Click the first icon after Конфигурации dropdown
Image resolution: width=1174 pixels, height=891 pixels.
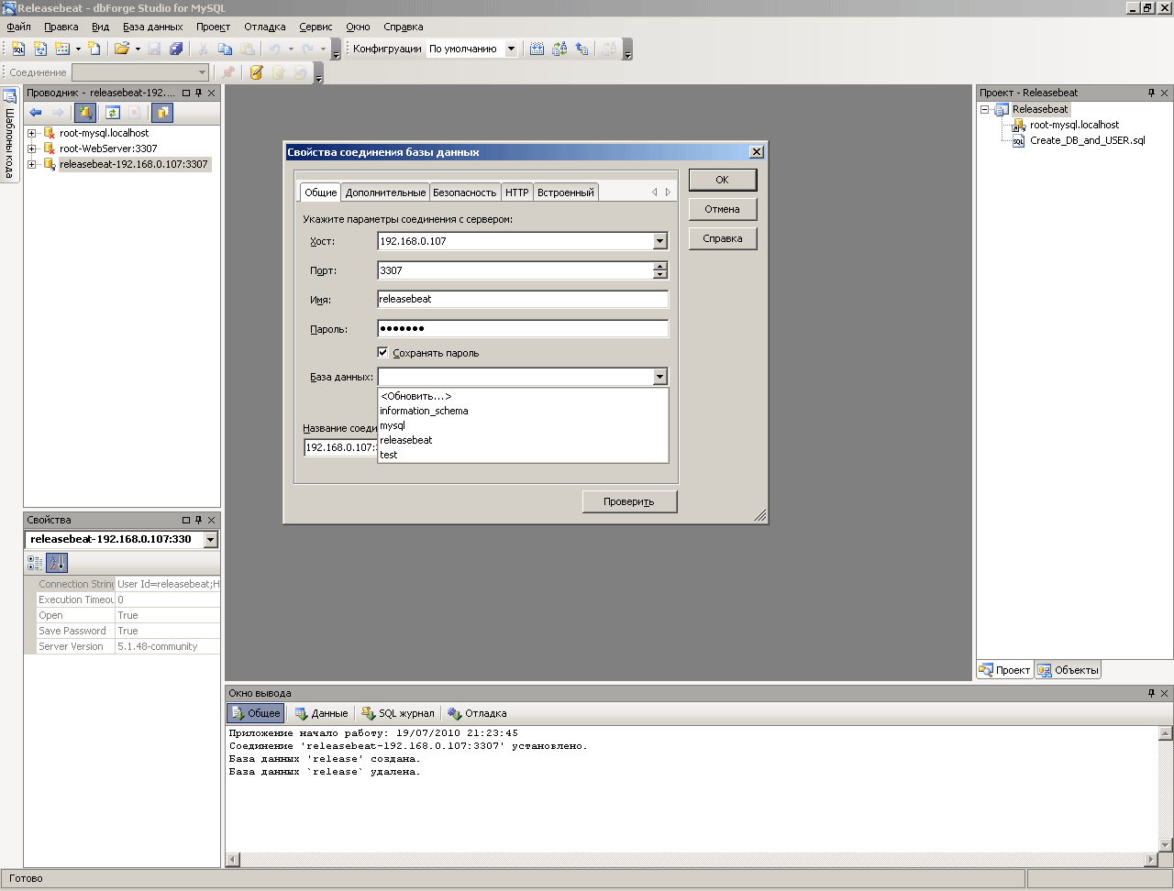(537, 49)
